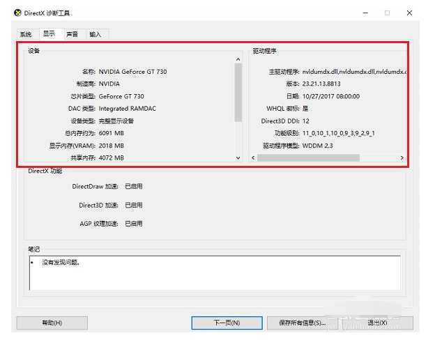
Task: Click the 驱动程序 horizontal scrollbar thumb
Action: point(308,158)
